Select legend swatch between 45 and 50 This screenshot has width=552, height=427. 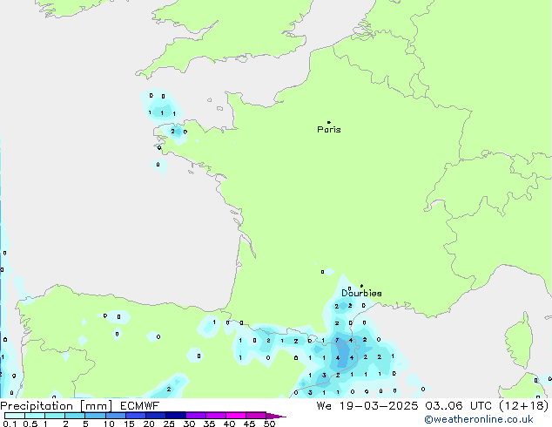coord(256,416)
